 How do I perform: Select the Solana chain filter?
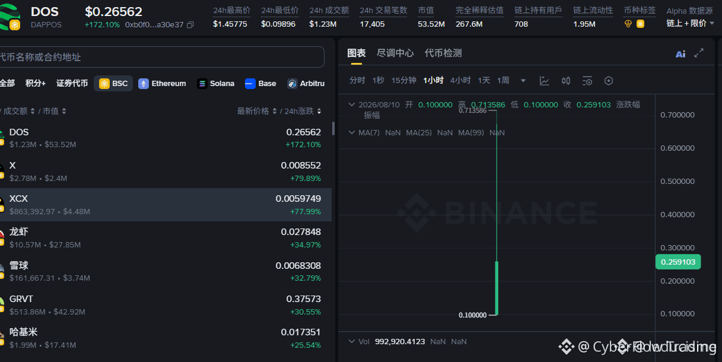[216, 84]
